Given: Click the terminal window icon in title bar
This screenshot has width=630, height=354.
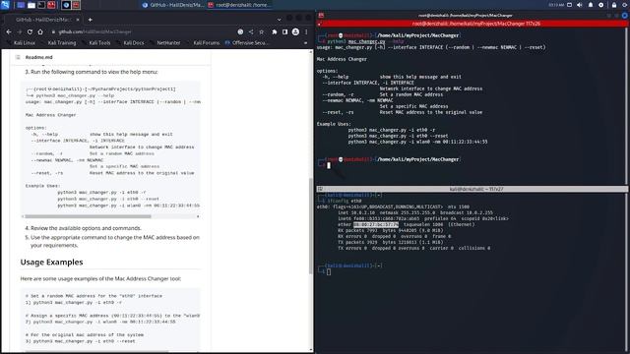Looking at the screenshot, I should coord(321,16).
